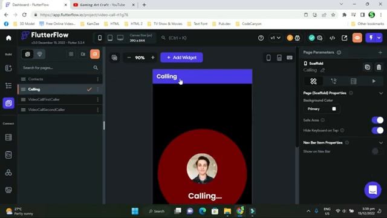Open the Primary background color picker
387x218 pixels.
pyautogui.click(x=322, y=109)
